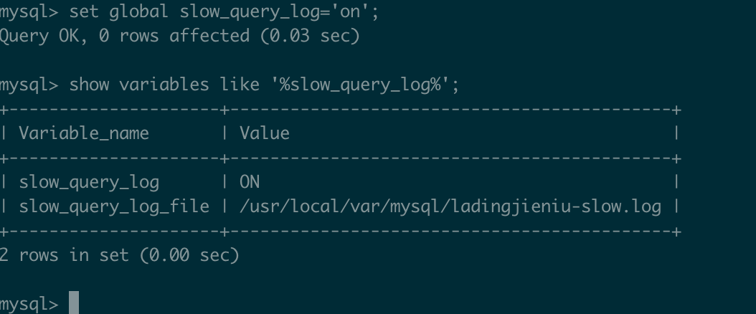
Task: Click the word 'variables' in show command
Action: click(x=164, y=85)
